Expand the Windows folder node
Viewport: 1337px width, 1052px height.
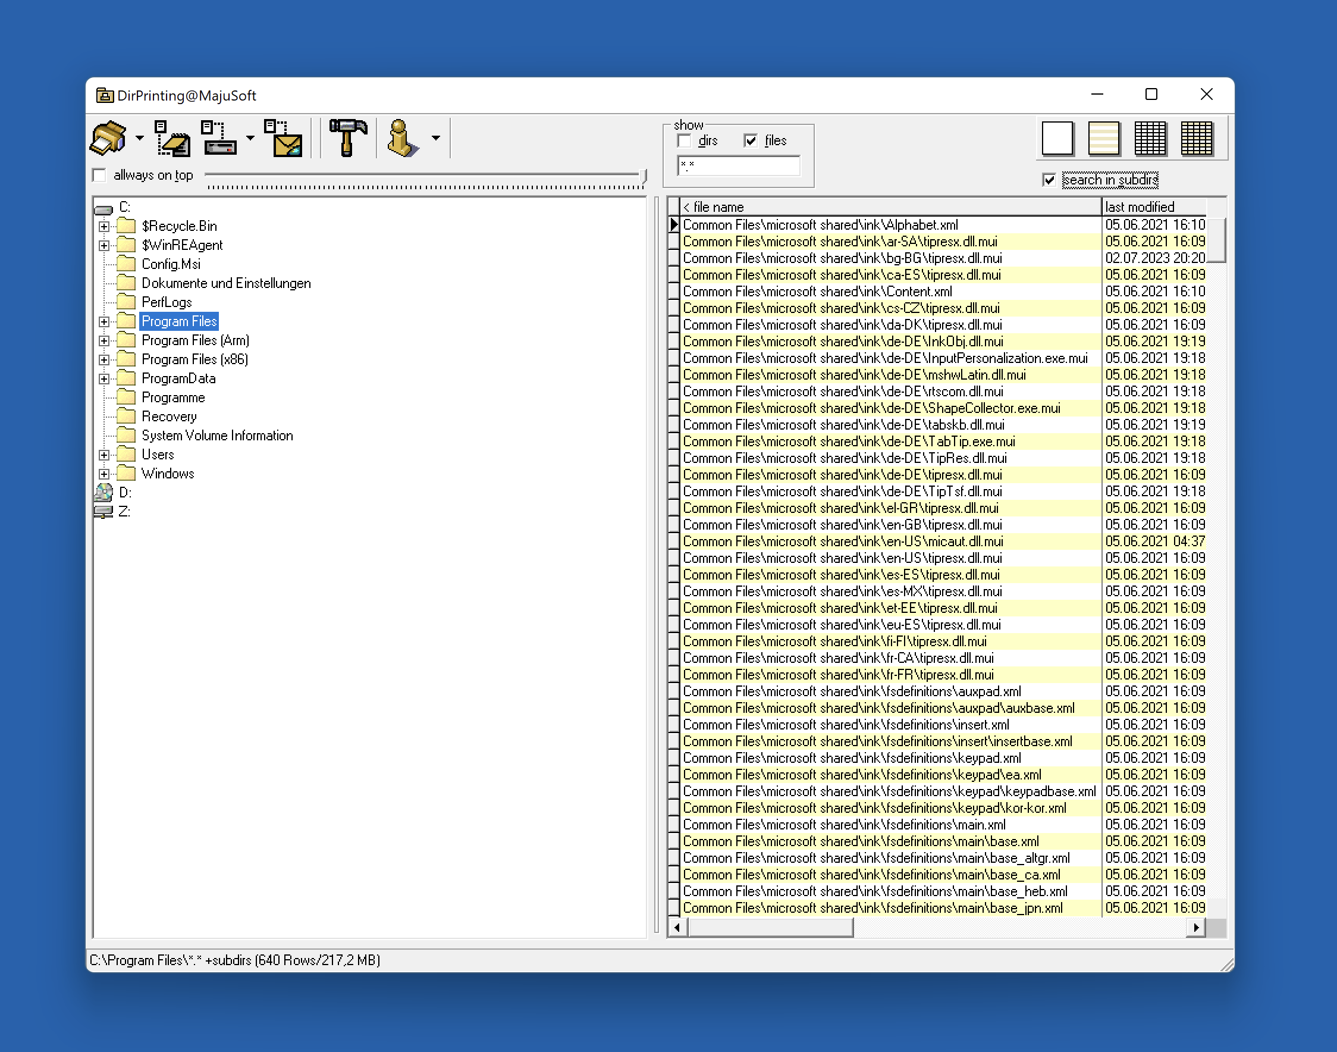(104, 474)
